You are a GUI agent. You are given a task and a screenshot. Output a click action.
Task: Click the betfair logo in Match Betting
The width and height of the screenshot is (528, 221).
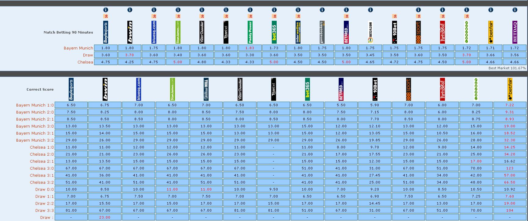[490, 32]
